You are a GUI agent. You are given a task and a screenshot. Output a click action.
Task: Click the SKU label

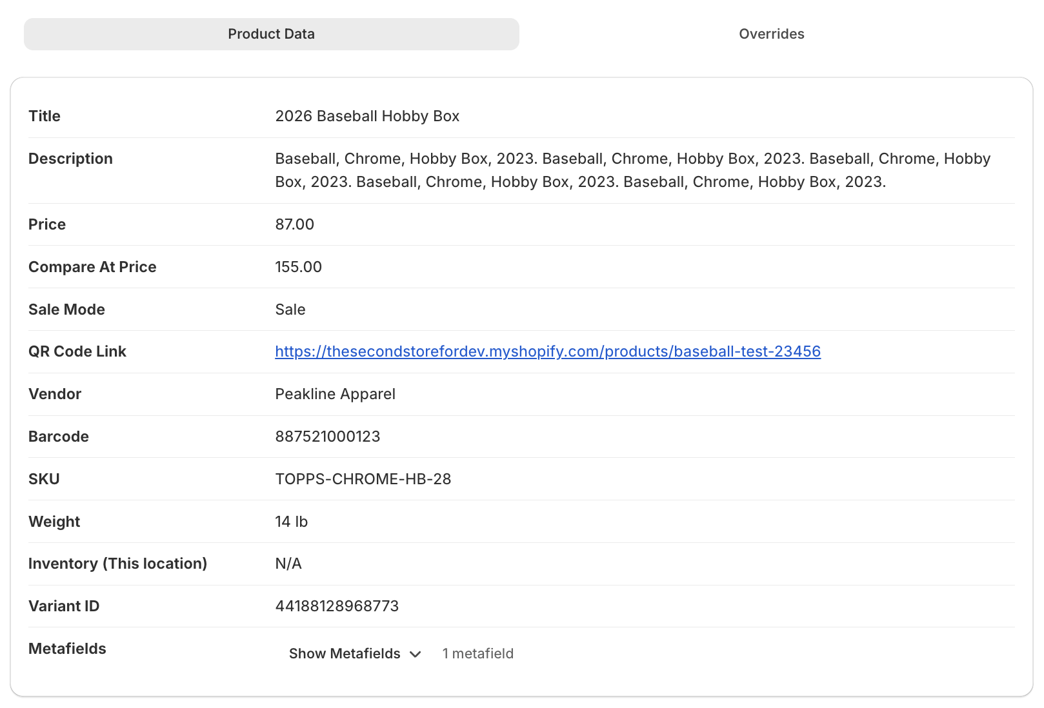(44, 479)
